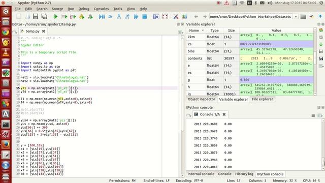Open the Consoles menu
The height and width of the screenshot is (183, 325).
[101, 9]
